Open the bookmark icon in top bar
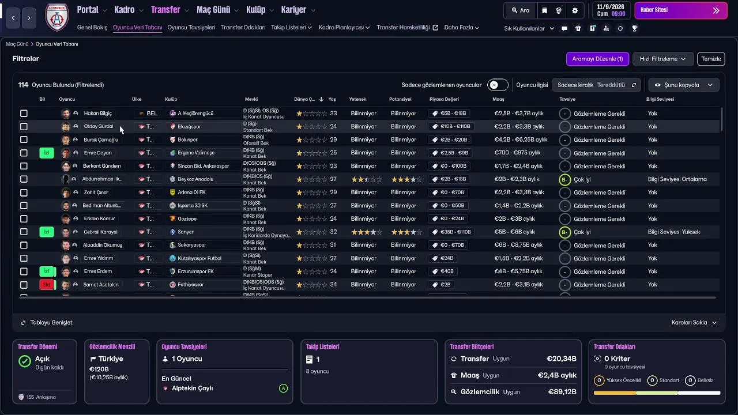This screenshot has height=415, width=738. point(545,10)
